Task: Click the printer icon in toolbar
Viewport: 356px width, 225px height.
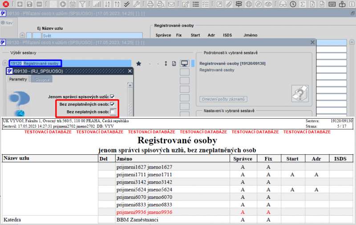Action: tap(150, 4)
